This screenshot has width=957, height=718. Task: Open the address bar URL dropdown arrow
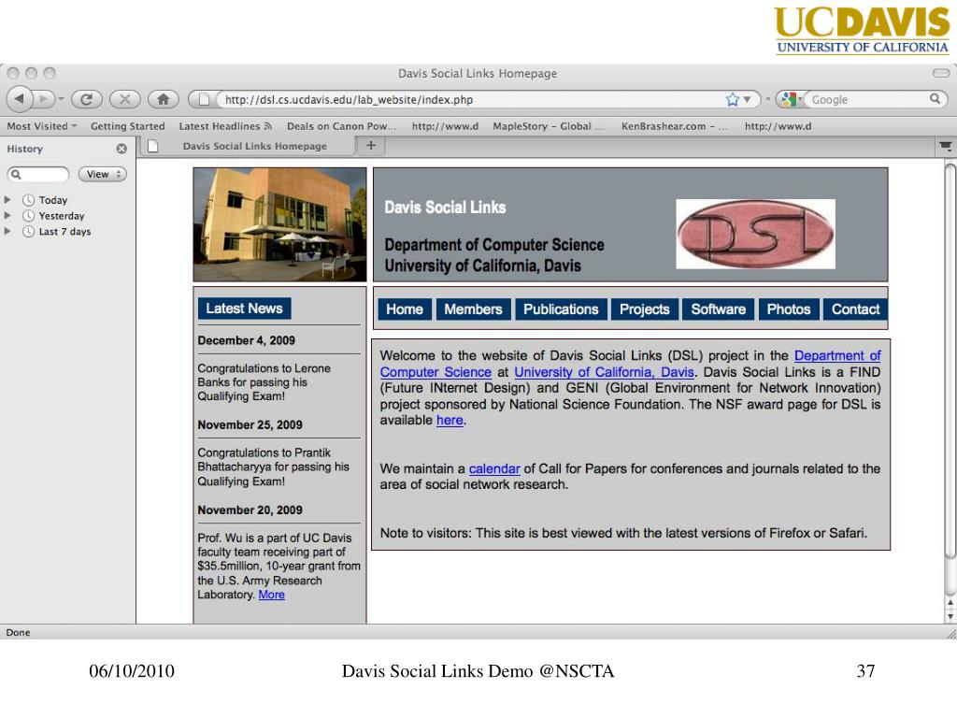pyautogui.click(x=747, y=99)
